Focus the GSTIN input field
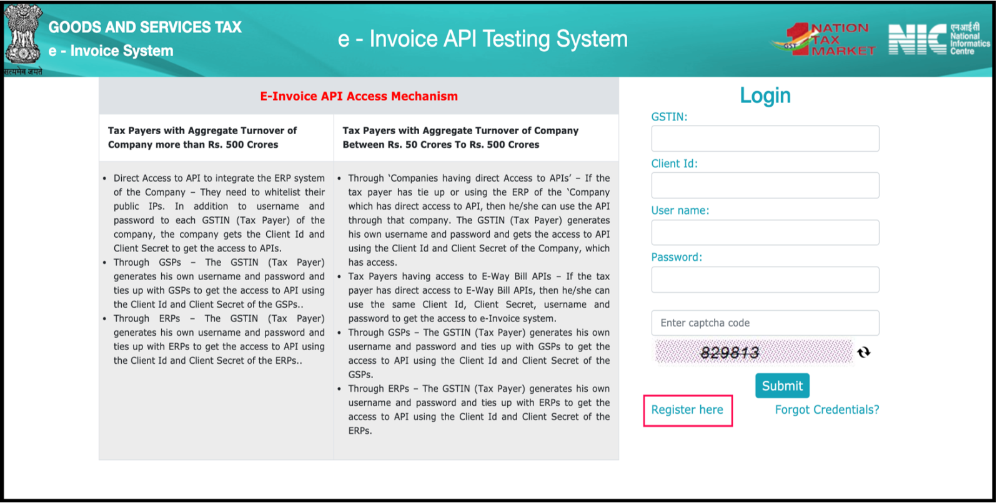This screenshot has height=503, width=997. point(765,139)
